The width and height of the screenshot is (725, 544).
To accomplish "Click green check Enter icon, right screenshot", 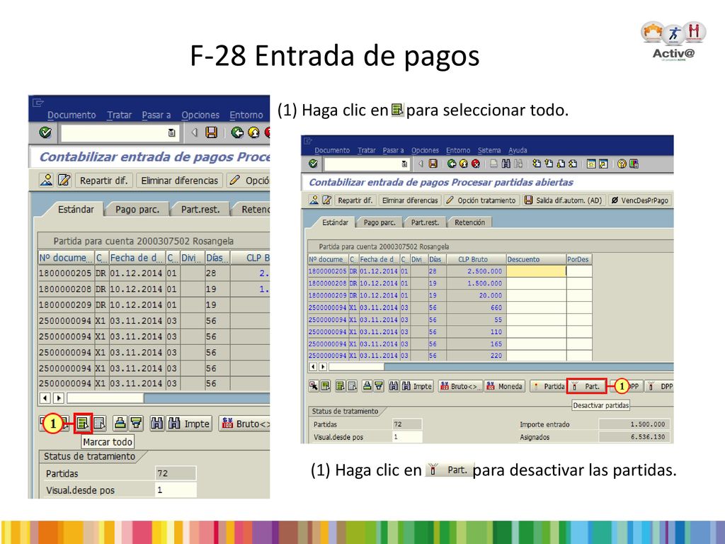I will pyautogui.click(x=314, y=164).
